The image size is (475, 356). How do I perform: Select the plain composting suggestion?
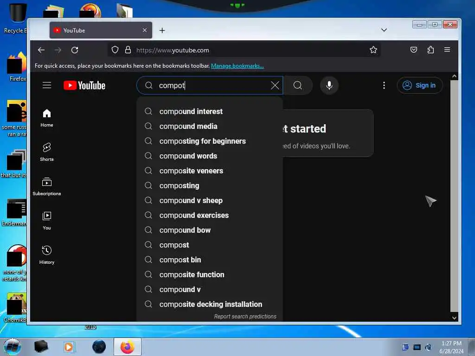point(210,185)
